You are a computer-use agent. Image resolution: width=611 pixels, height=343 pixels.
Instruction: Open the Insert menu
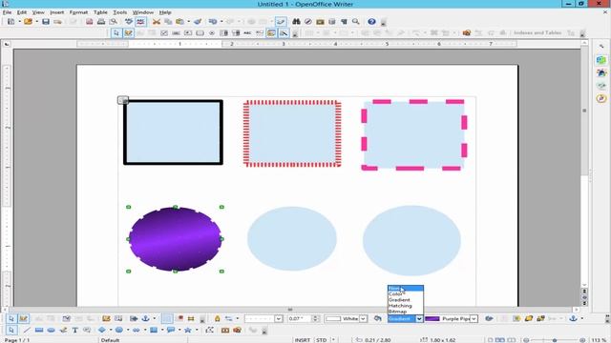57,12
